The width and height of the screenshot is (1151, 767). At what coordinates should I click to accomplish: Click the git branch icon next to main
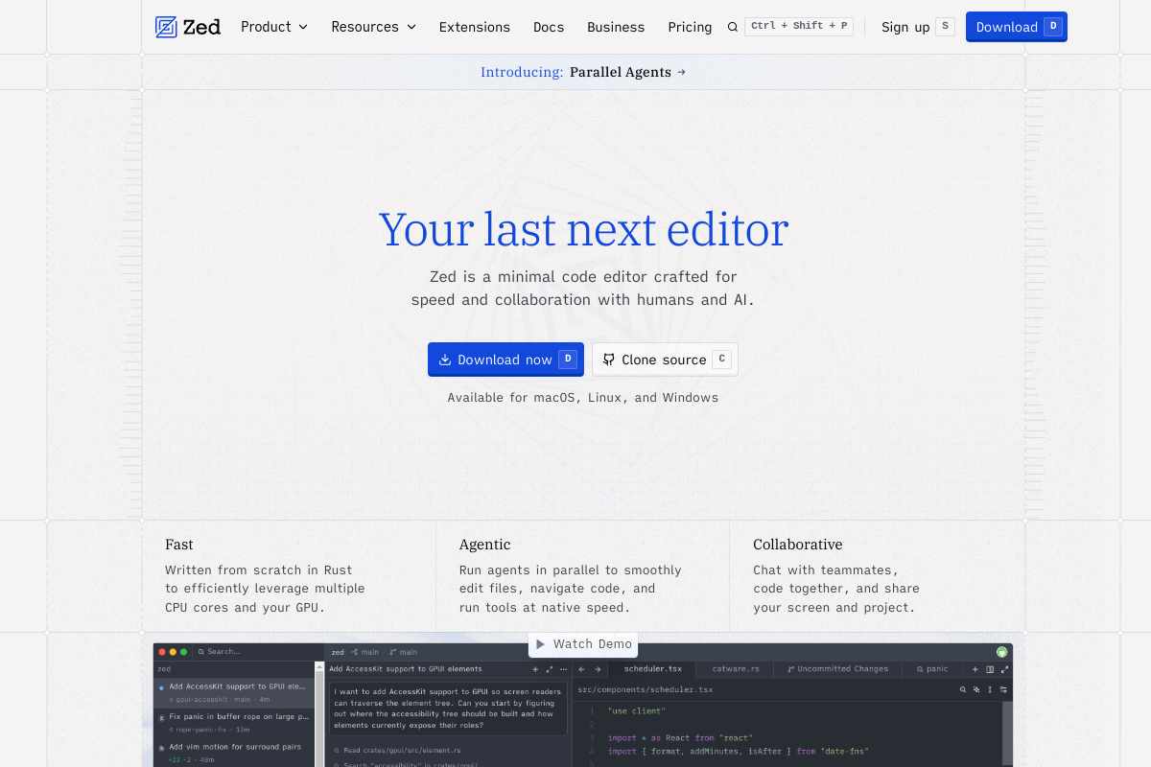point(394,652)
